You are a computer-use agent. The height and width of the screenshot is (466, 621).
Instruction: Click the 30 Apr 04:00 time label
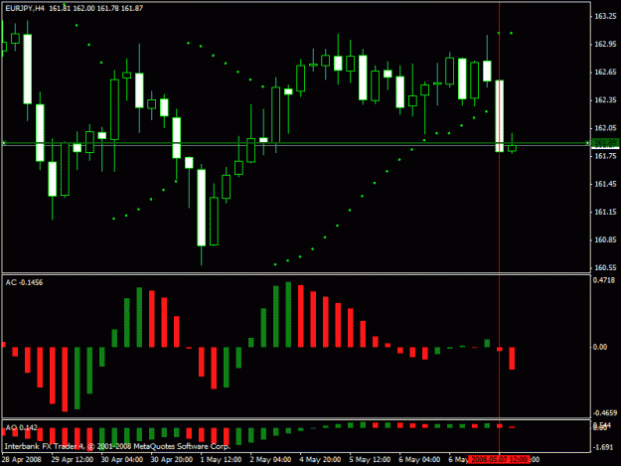click(x=122, y=460)
